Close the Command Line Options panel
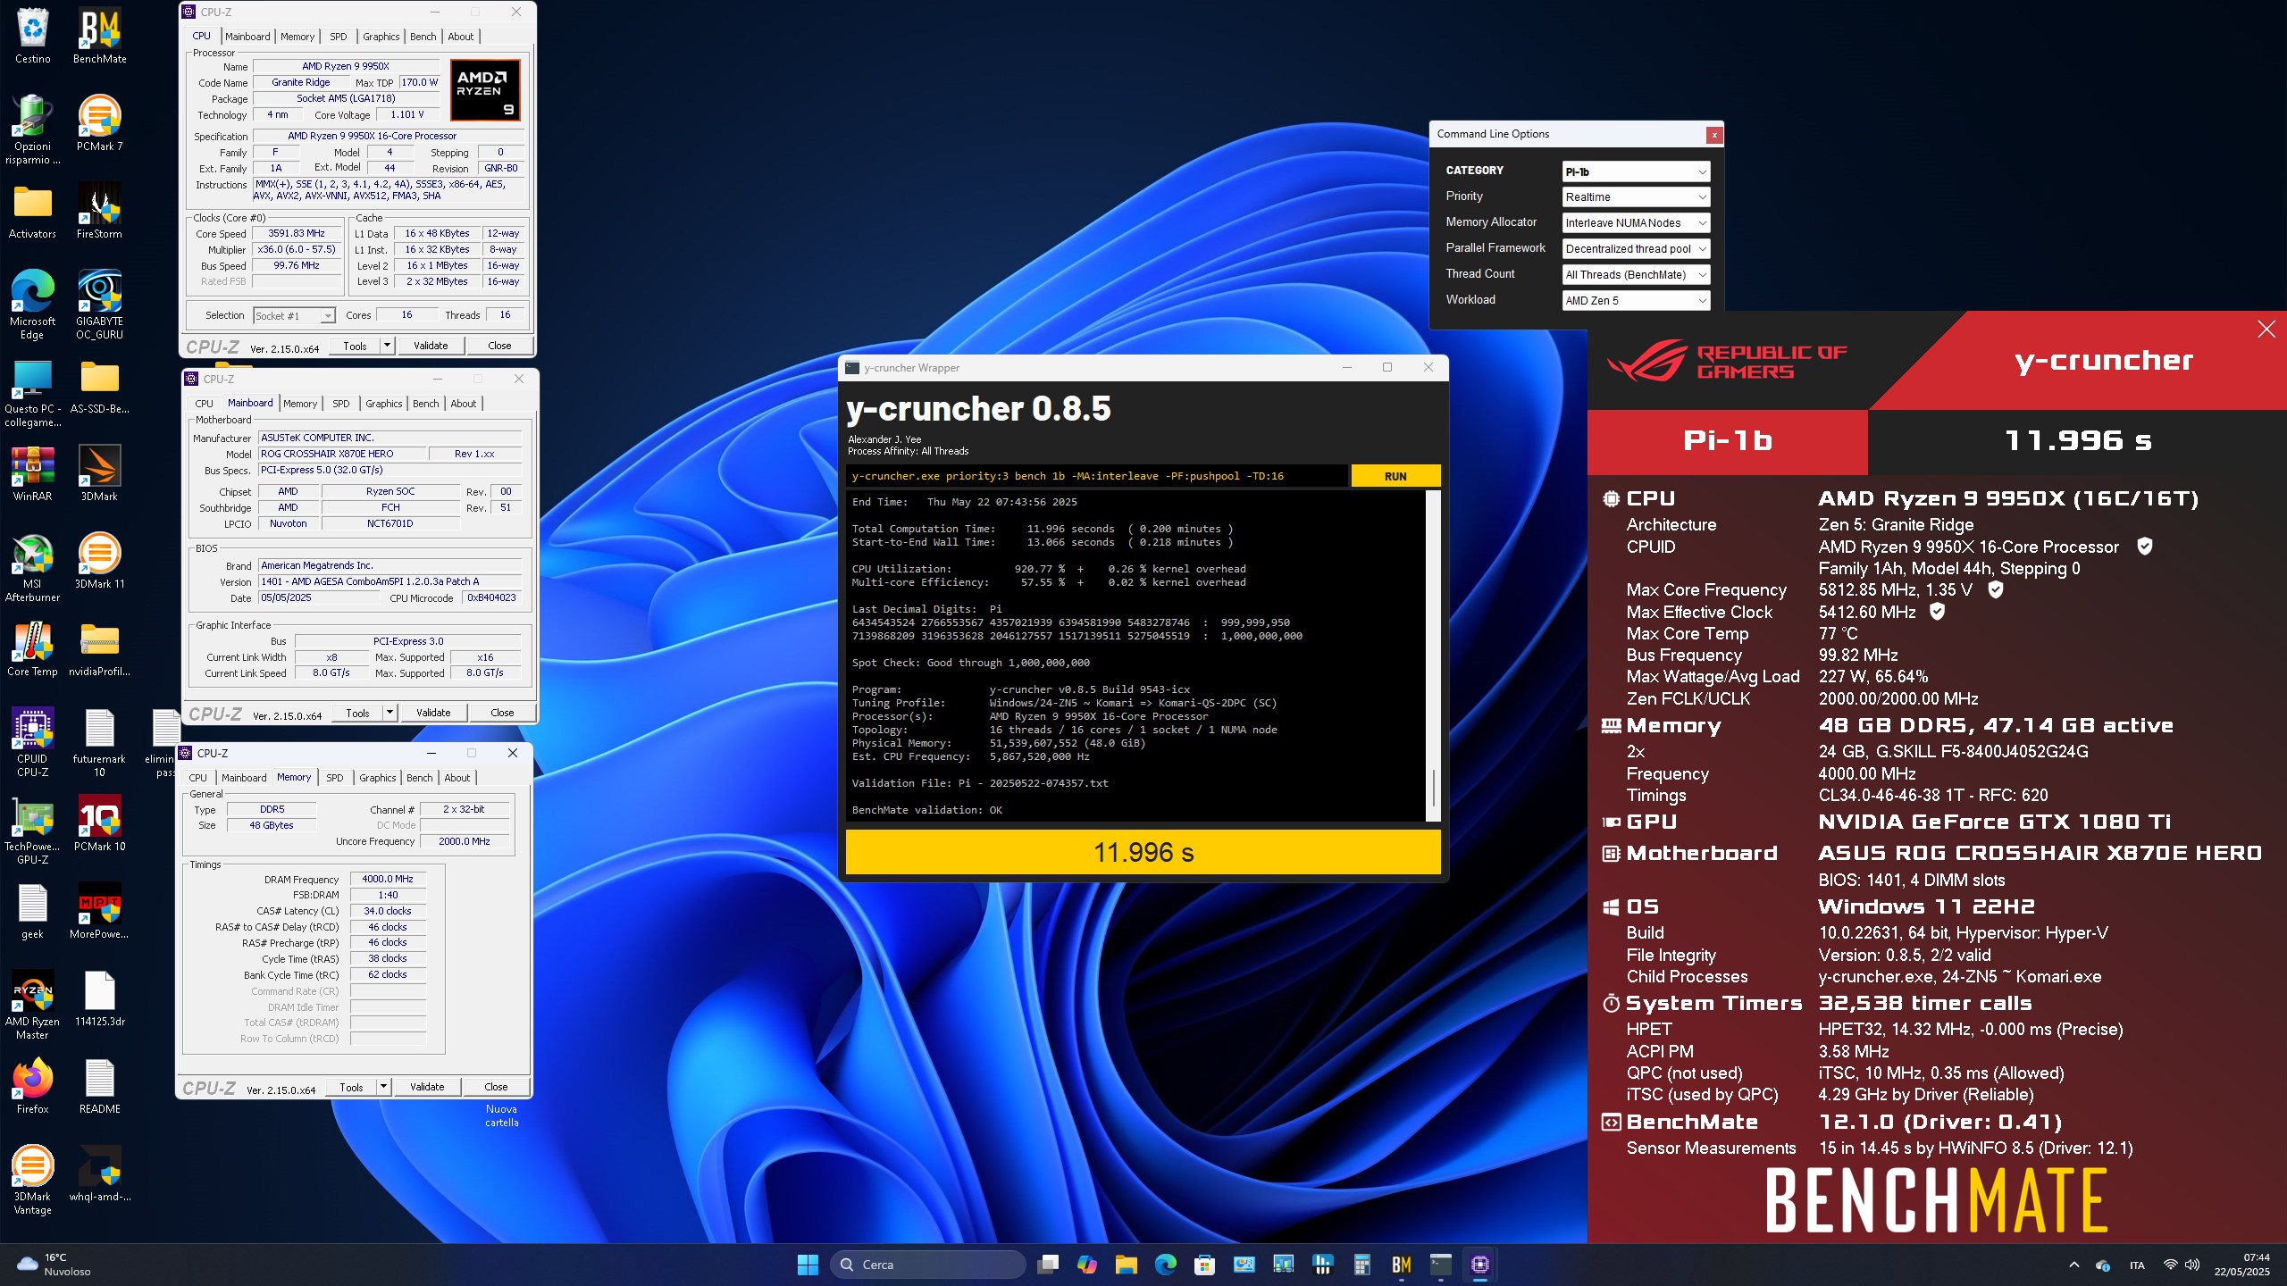Screen dimensions: 2287x1286 [1713, 135]
